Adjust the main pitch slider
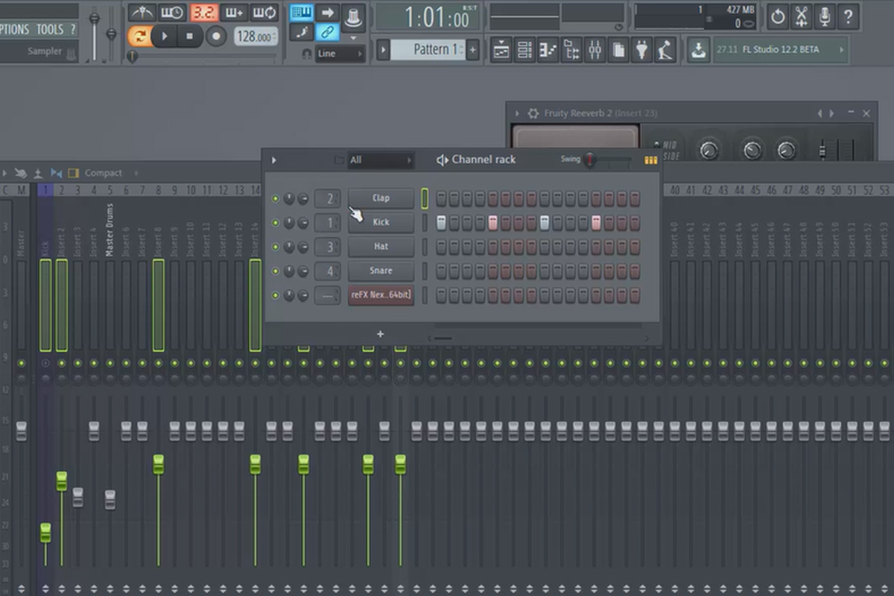 [x=111, y=34]
